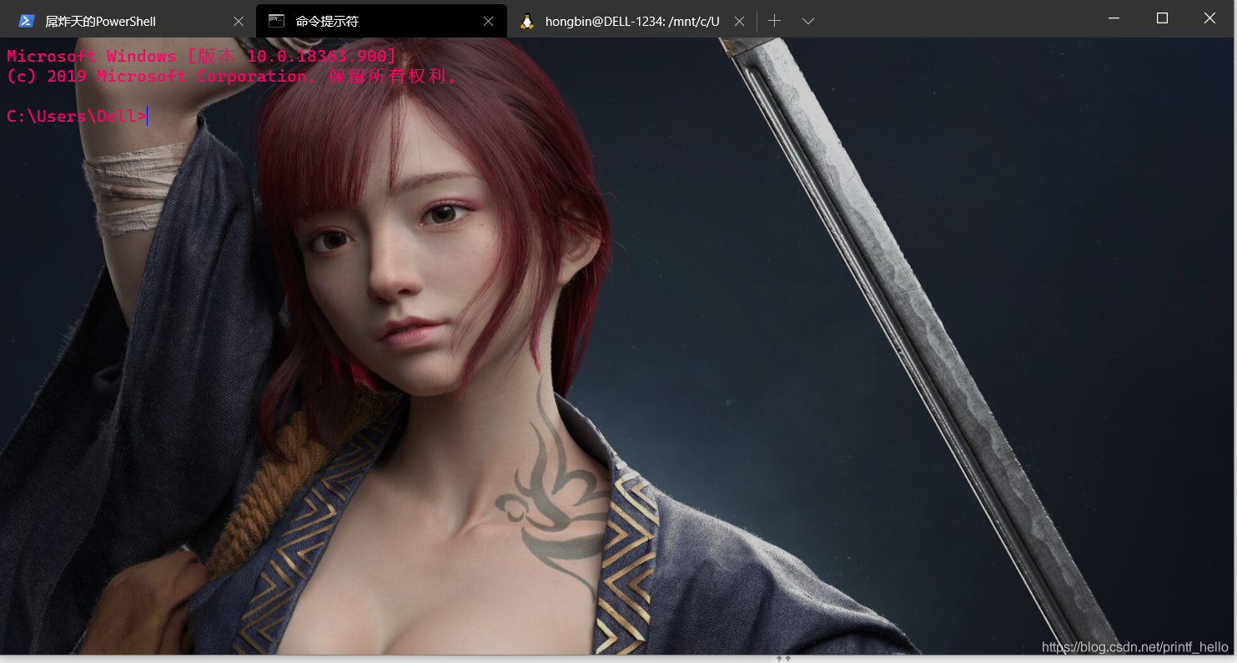
Task: Click the 2019 Microsoft Corporation copyright line
Action: coord(233,76)
